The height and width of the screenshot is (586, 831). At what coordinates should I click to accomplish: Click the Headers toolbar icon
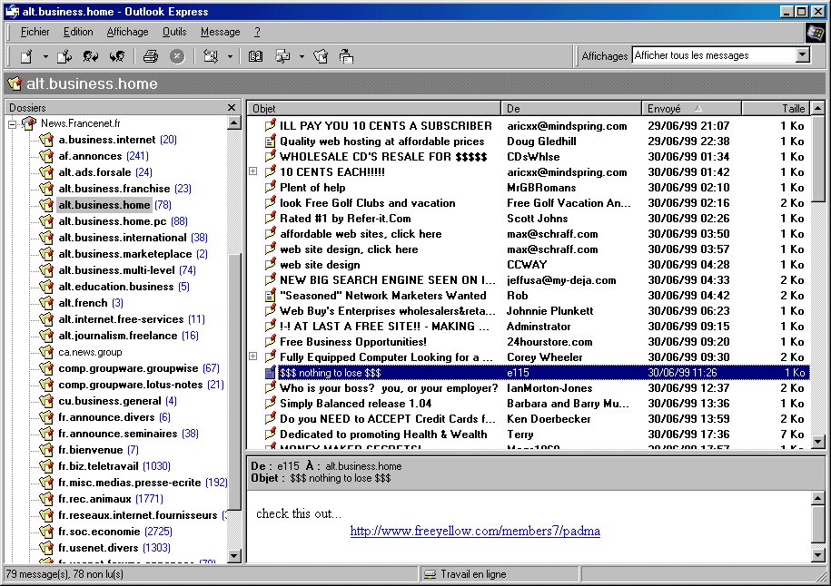[347, 56]
